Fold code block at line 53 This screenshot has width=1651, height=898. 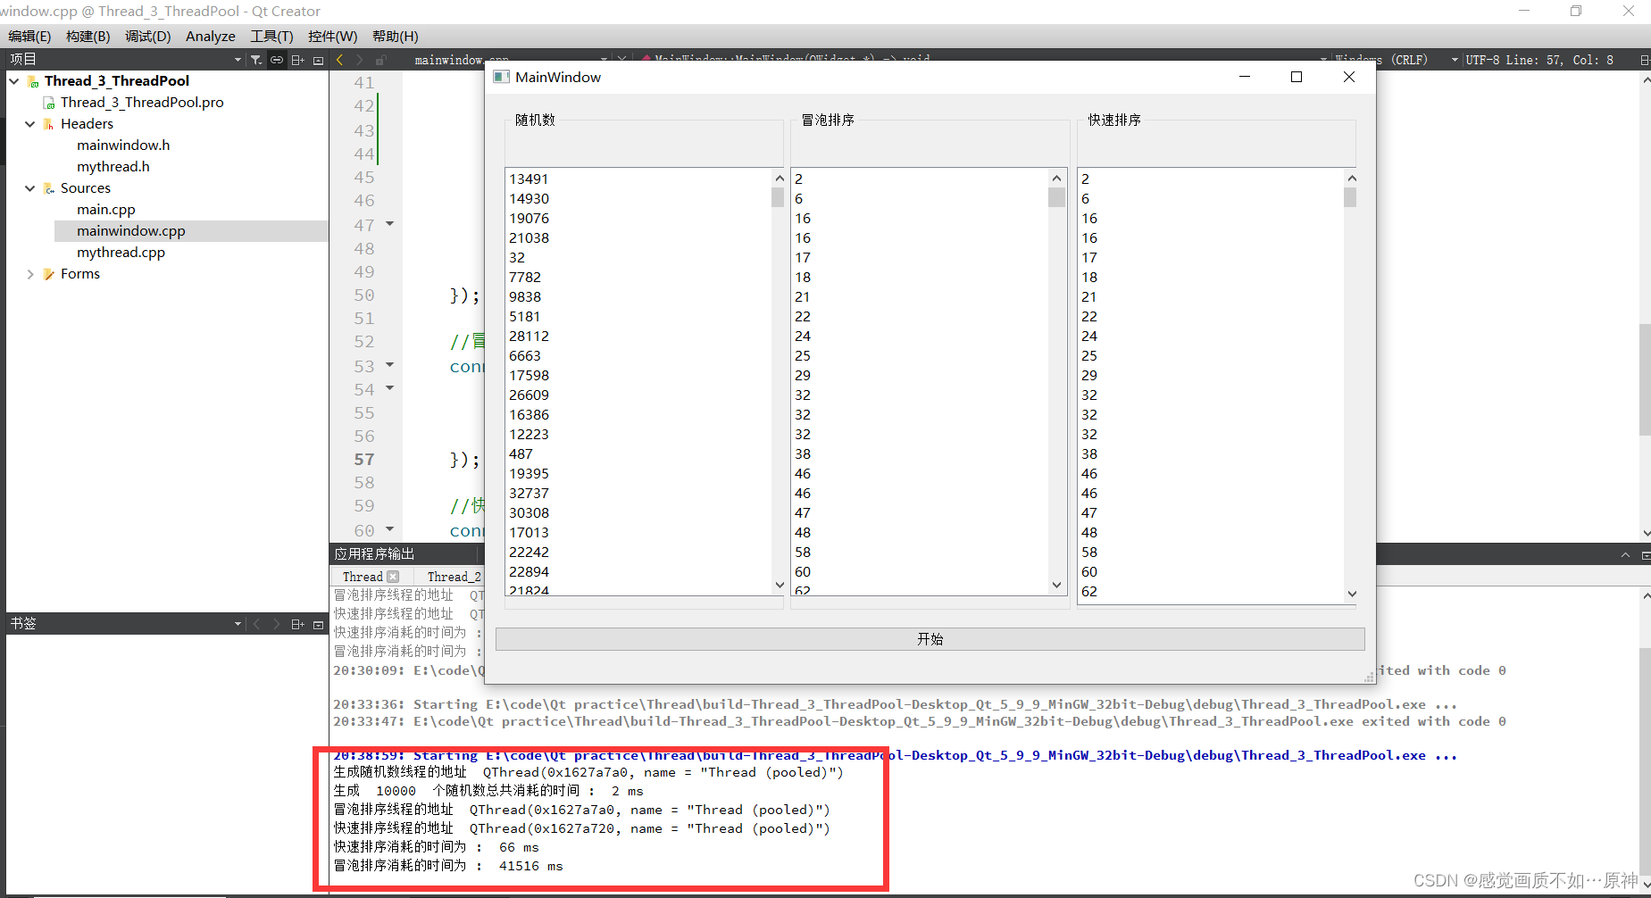(x=389, y=365)
